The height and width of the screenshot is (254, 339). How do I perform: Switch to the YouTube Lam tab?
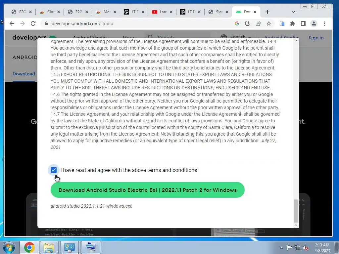click(x=162, y=12)
